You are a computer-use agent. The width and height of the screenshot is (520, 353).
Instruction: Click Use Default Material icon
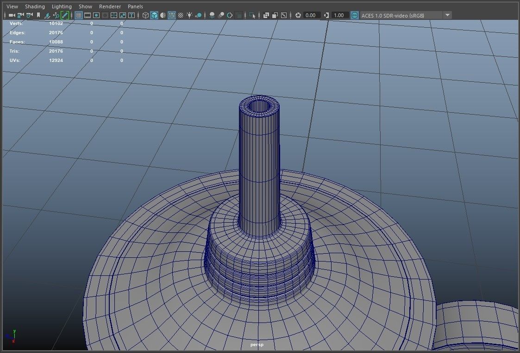[x=163, y=15]
